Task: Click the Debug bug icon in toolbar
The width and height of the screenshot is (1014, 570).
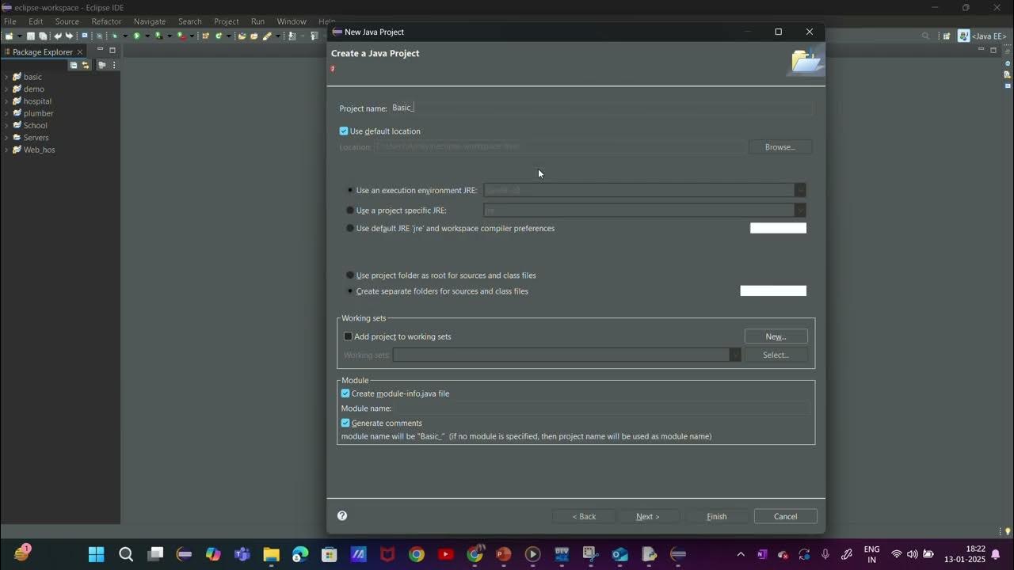Action: tap(114, 36)
